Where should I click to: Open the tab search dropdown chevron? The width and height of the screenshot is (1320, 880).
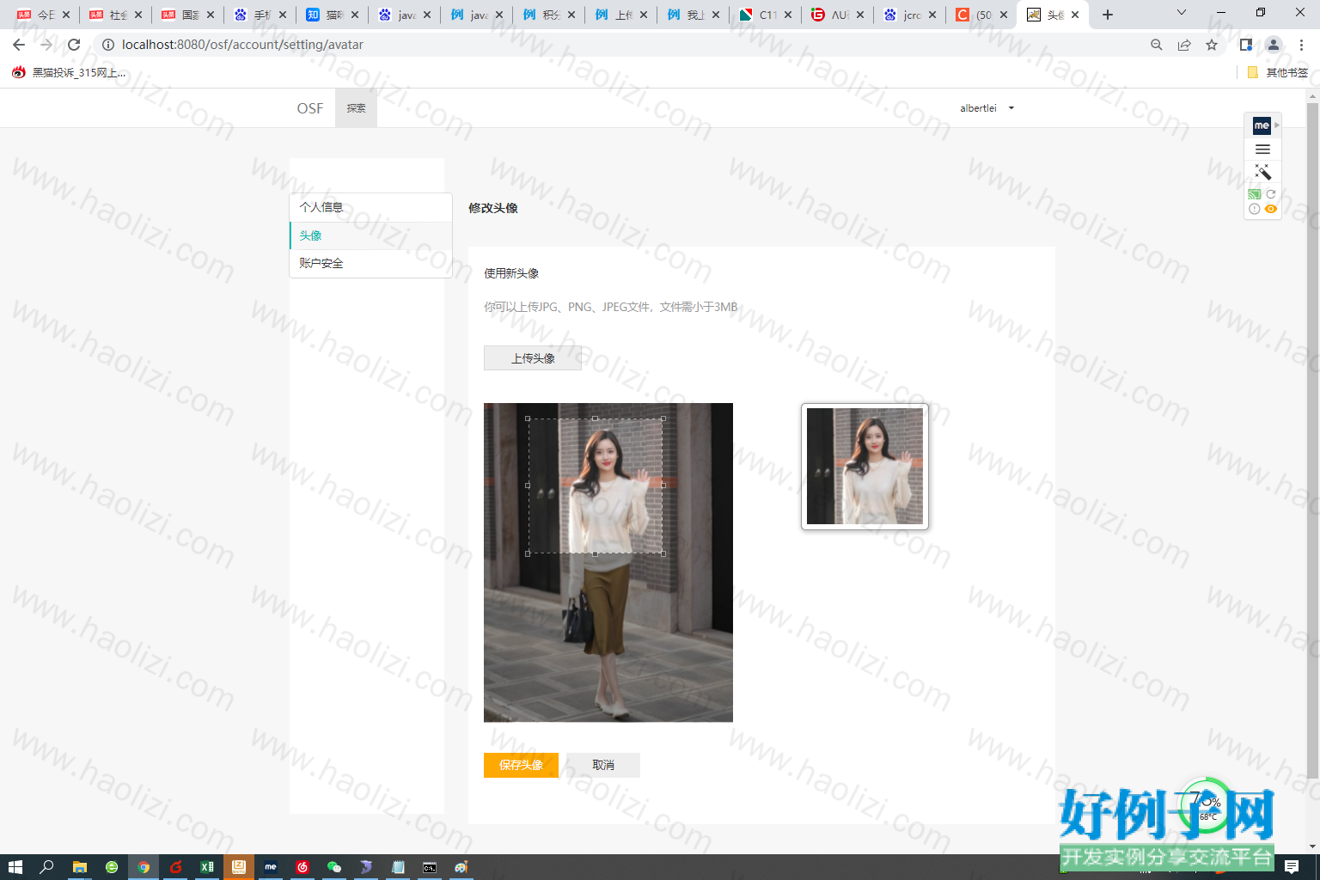pos(1182,14)
